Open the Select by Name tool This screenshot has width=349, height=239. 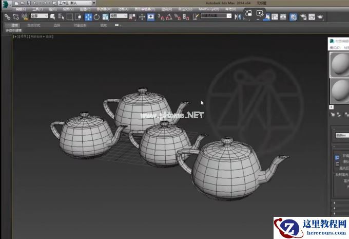point(61,16)
